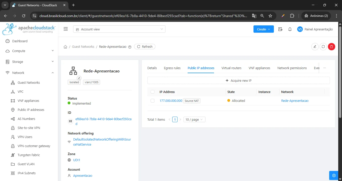Check the 177.000.000.000 row checkbox

tap(152, 101)
